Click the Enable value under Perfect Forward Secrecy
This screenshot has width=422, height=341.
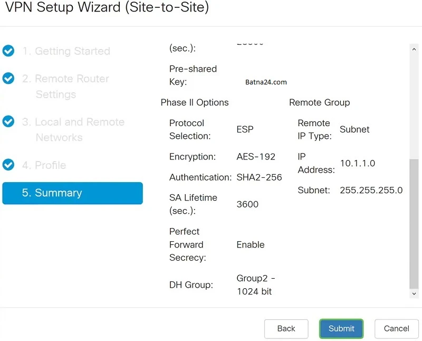click(250, 244)
